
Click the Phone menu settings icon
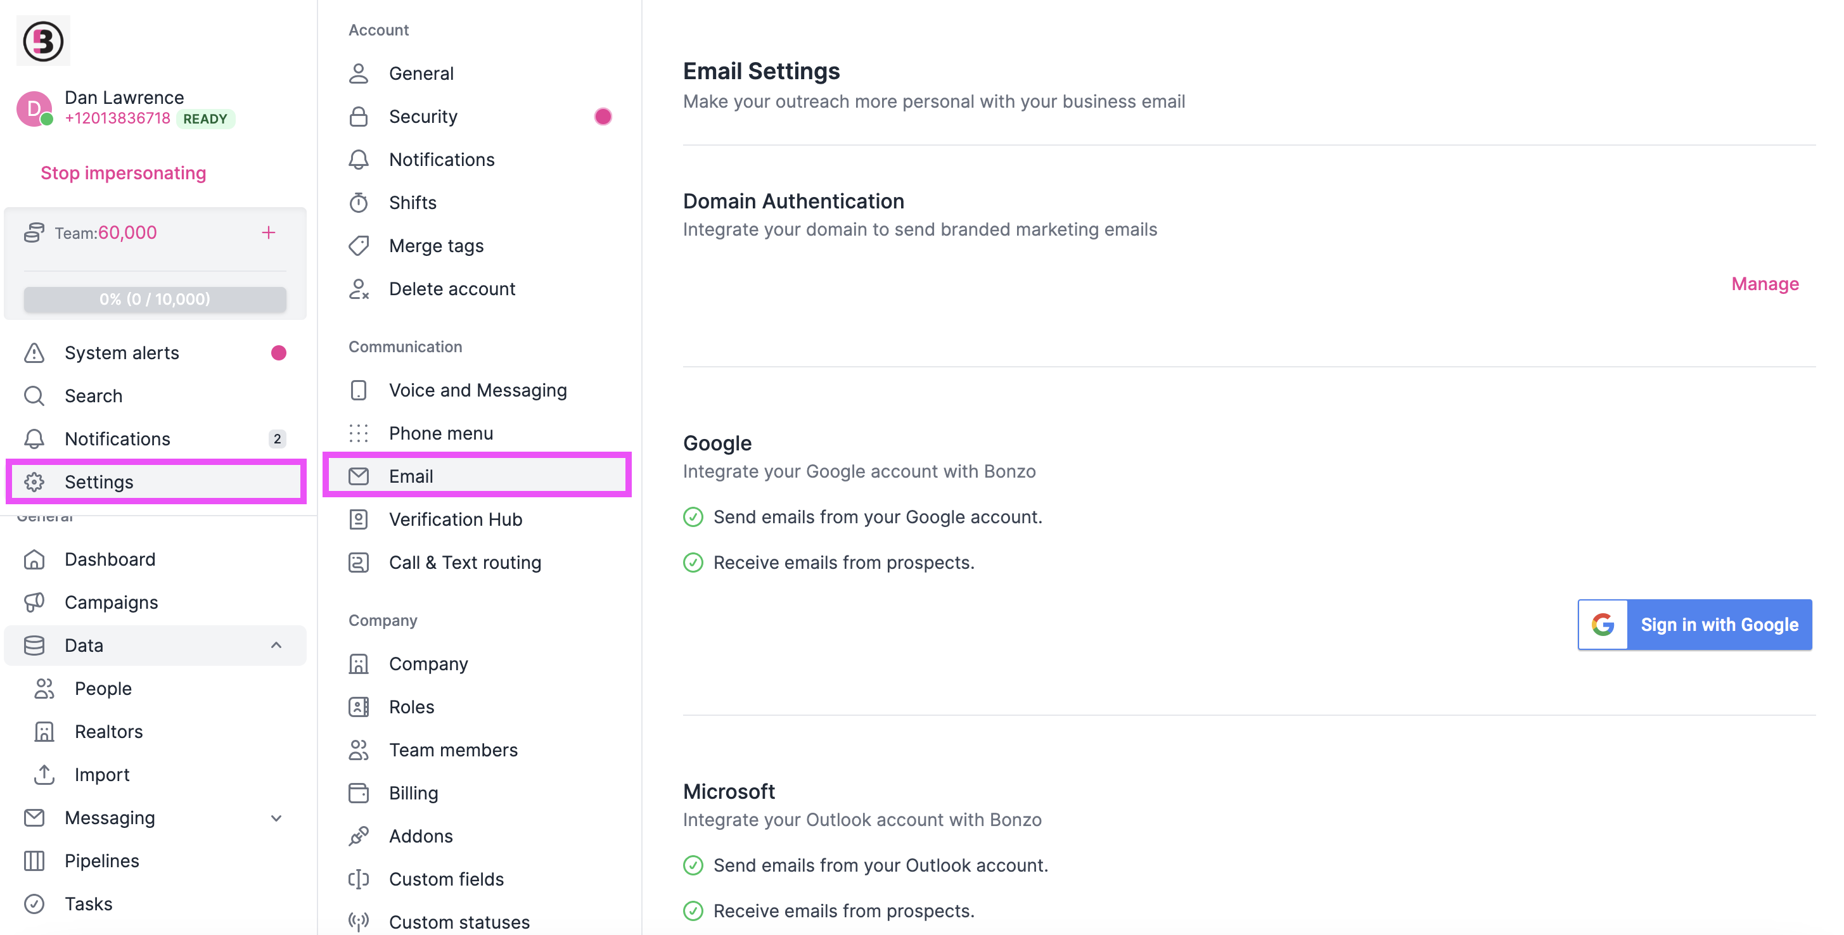tap(358, 433)
